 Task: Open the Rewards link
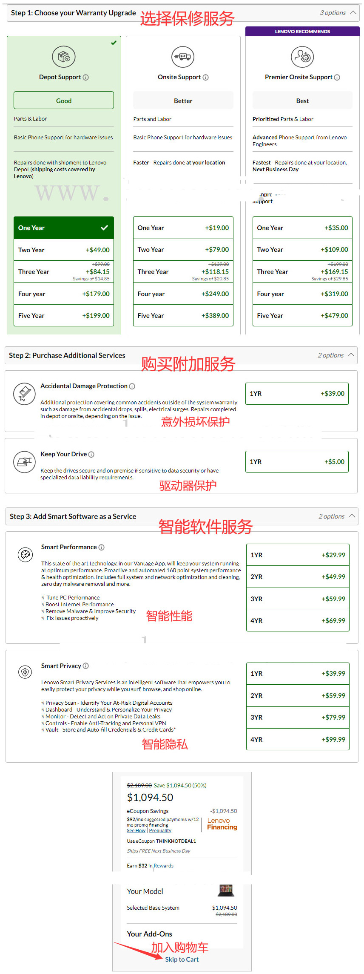[164, 865]
